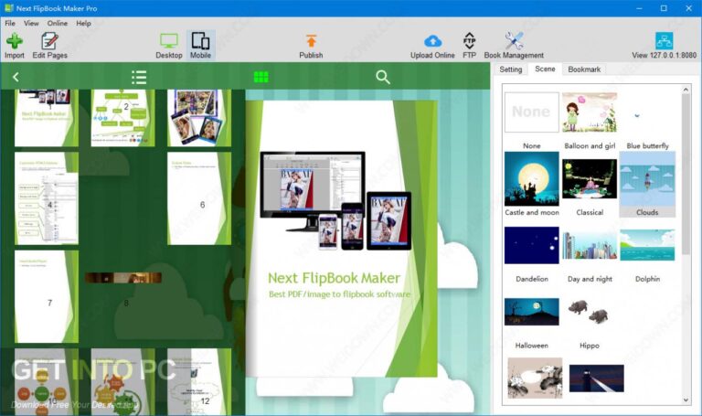Viewport: 702px width, 416px height.
Task: Open page 2 flowchart thumbnail
Action: coord(122,118)
